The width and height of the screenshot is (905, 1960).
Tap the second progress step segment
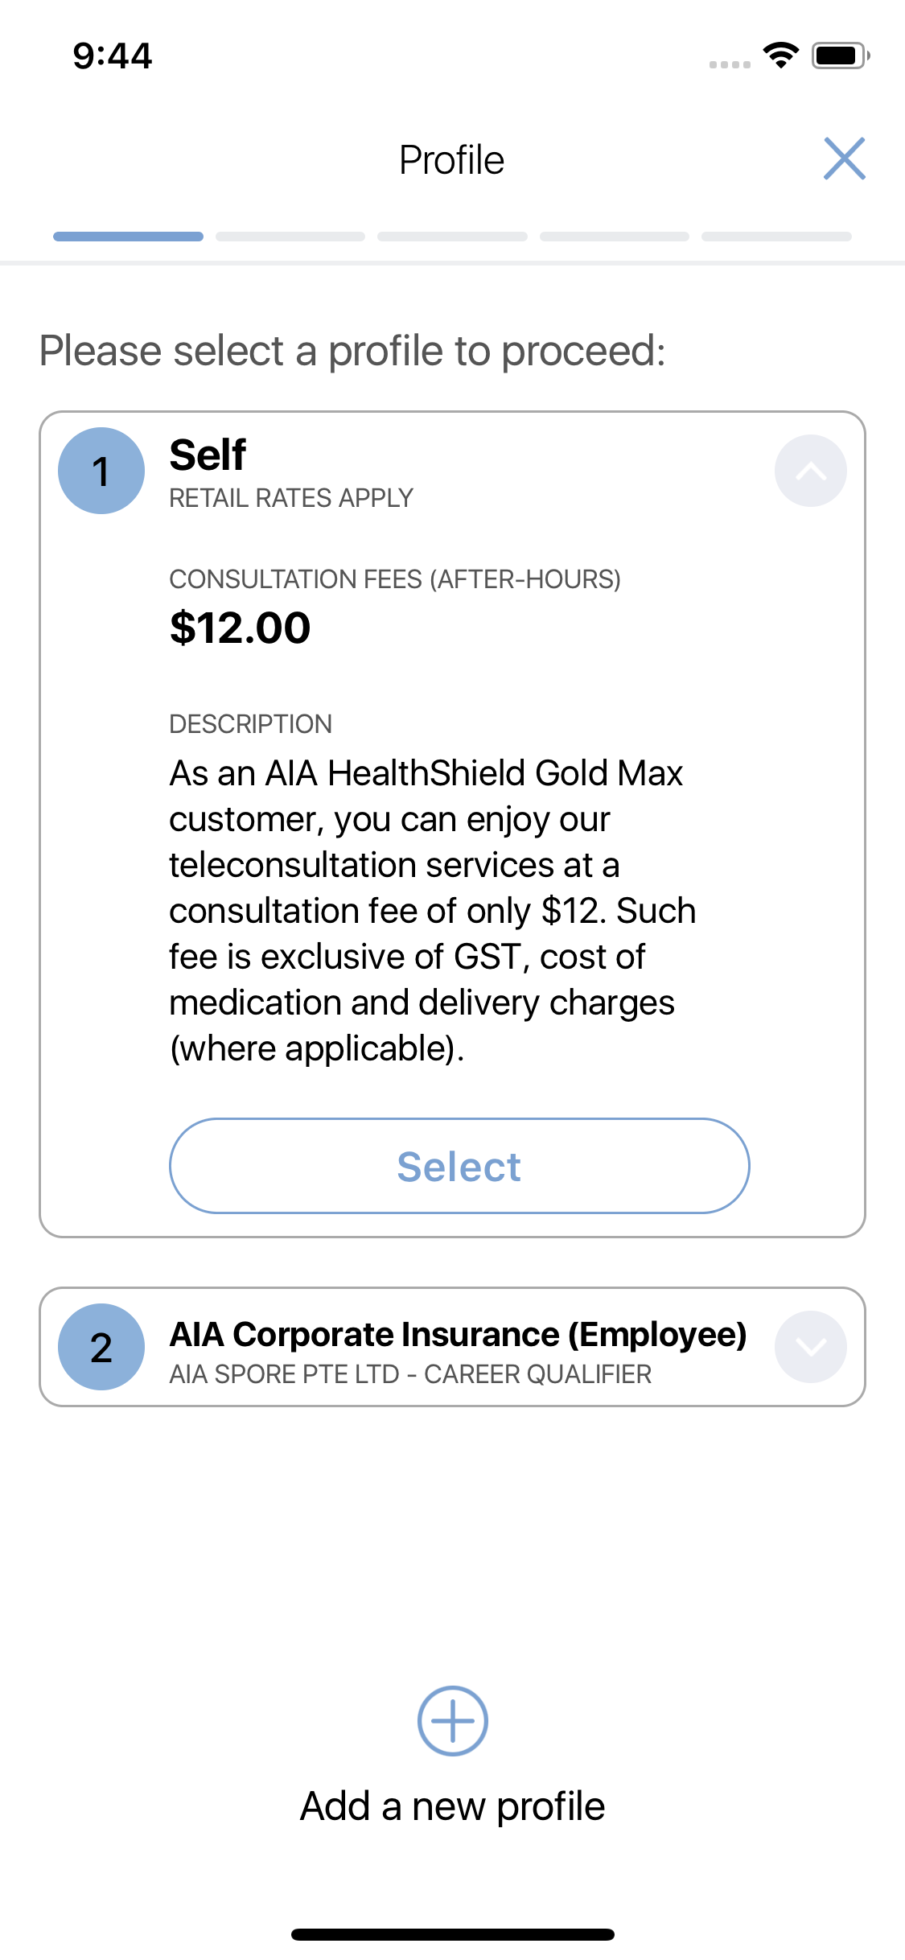tap(290, 237)
